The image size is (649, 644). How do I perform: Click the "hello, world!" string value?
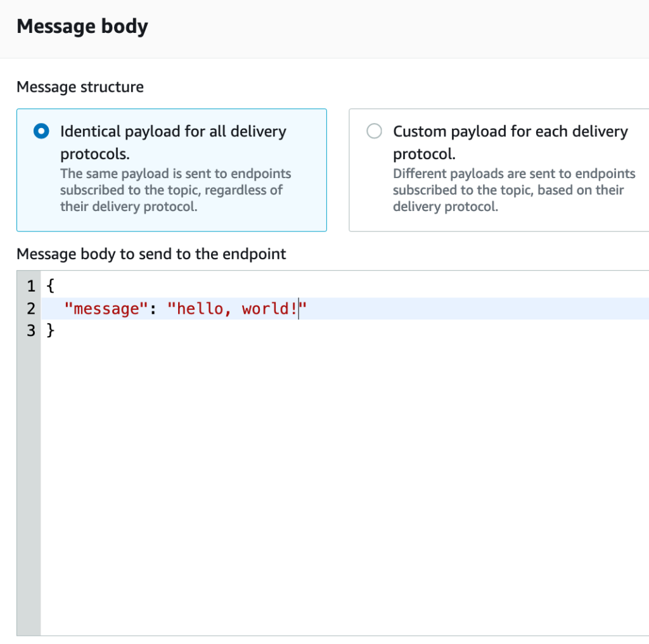click(237, 309)
